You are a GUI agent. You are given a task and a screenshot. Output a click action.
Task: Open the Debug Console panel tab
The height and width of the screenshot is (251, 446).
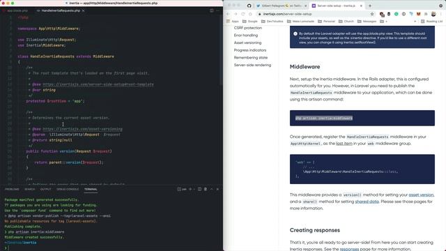pos(68,189)
